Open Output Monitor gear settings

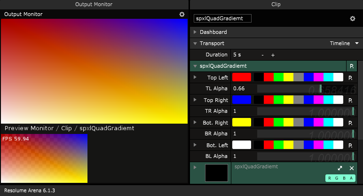coord(182,15)
